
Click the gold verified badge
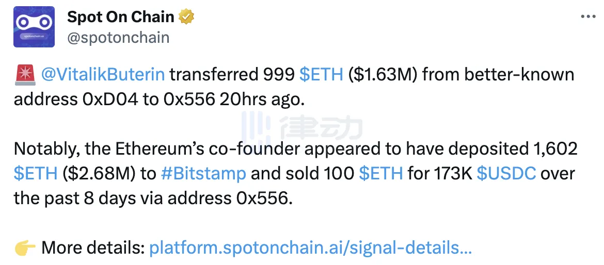click(x=186, y=17)
